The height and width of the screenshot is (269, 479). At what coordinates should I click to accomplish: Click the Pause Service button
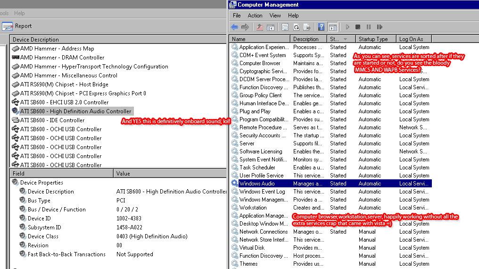pyautogui.click(x=369, y=27)
